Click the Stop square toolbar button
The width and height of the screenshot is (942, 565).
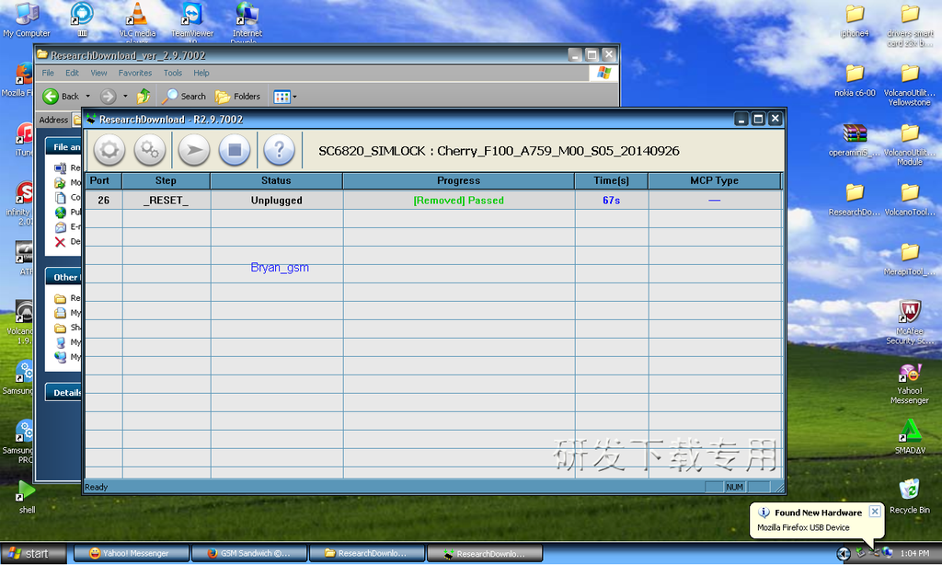pos(235,149)
